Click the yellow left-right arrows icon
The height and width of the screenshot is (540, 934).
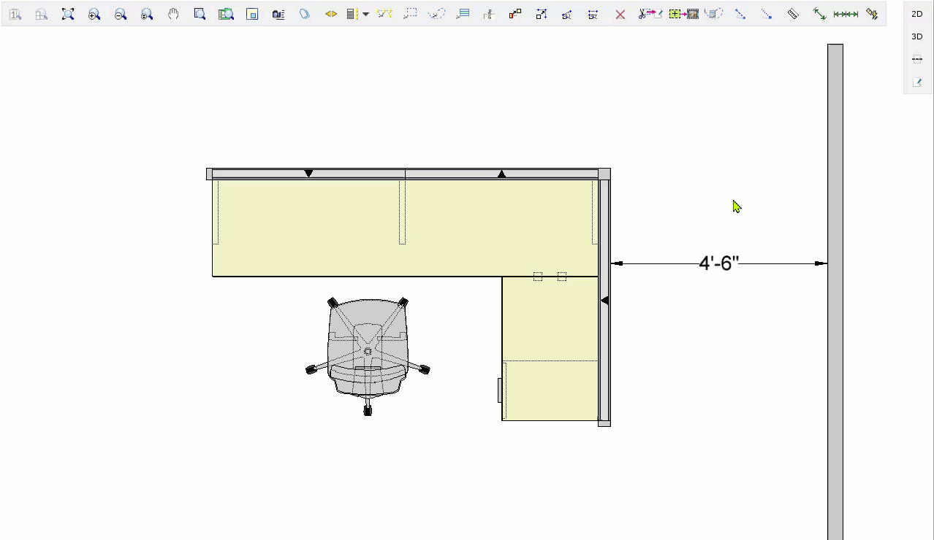331,14
